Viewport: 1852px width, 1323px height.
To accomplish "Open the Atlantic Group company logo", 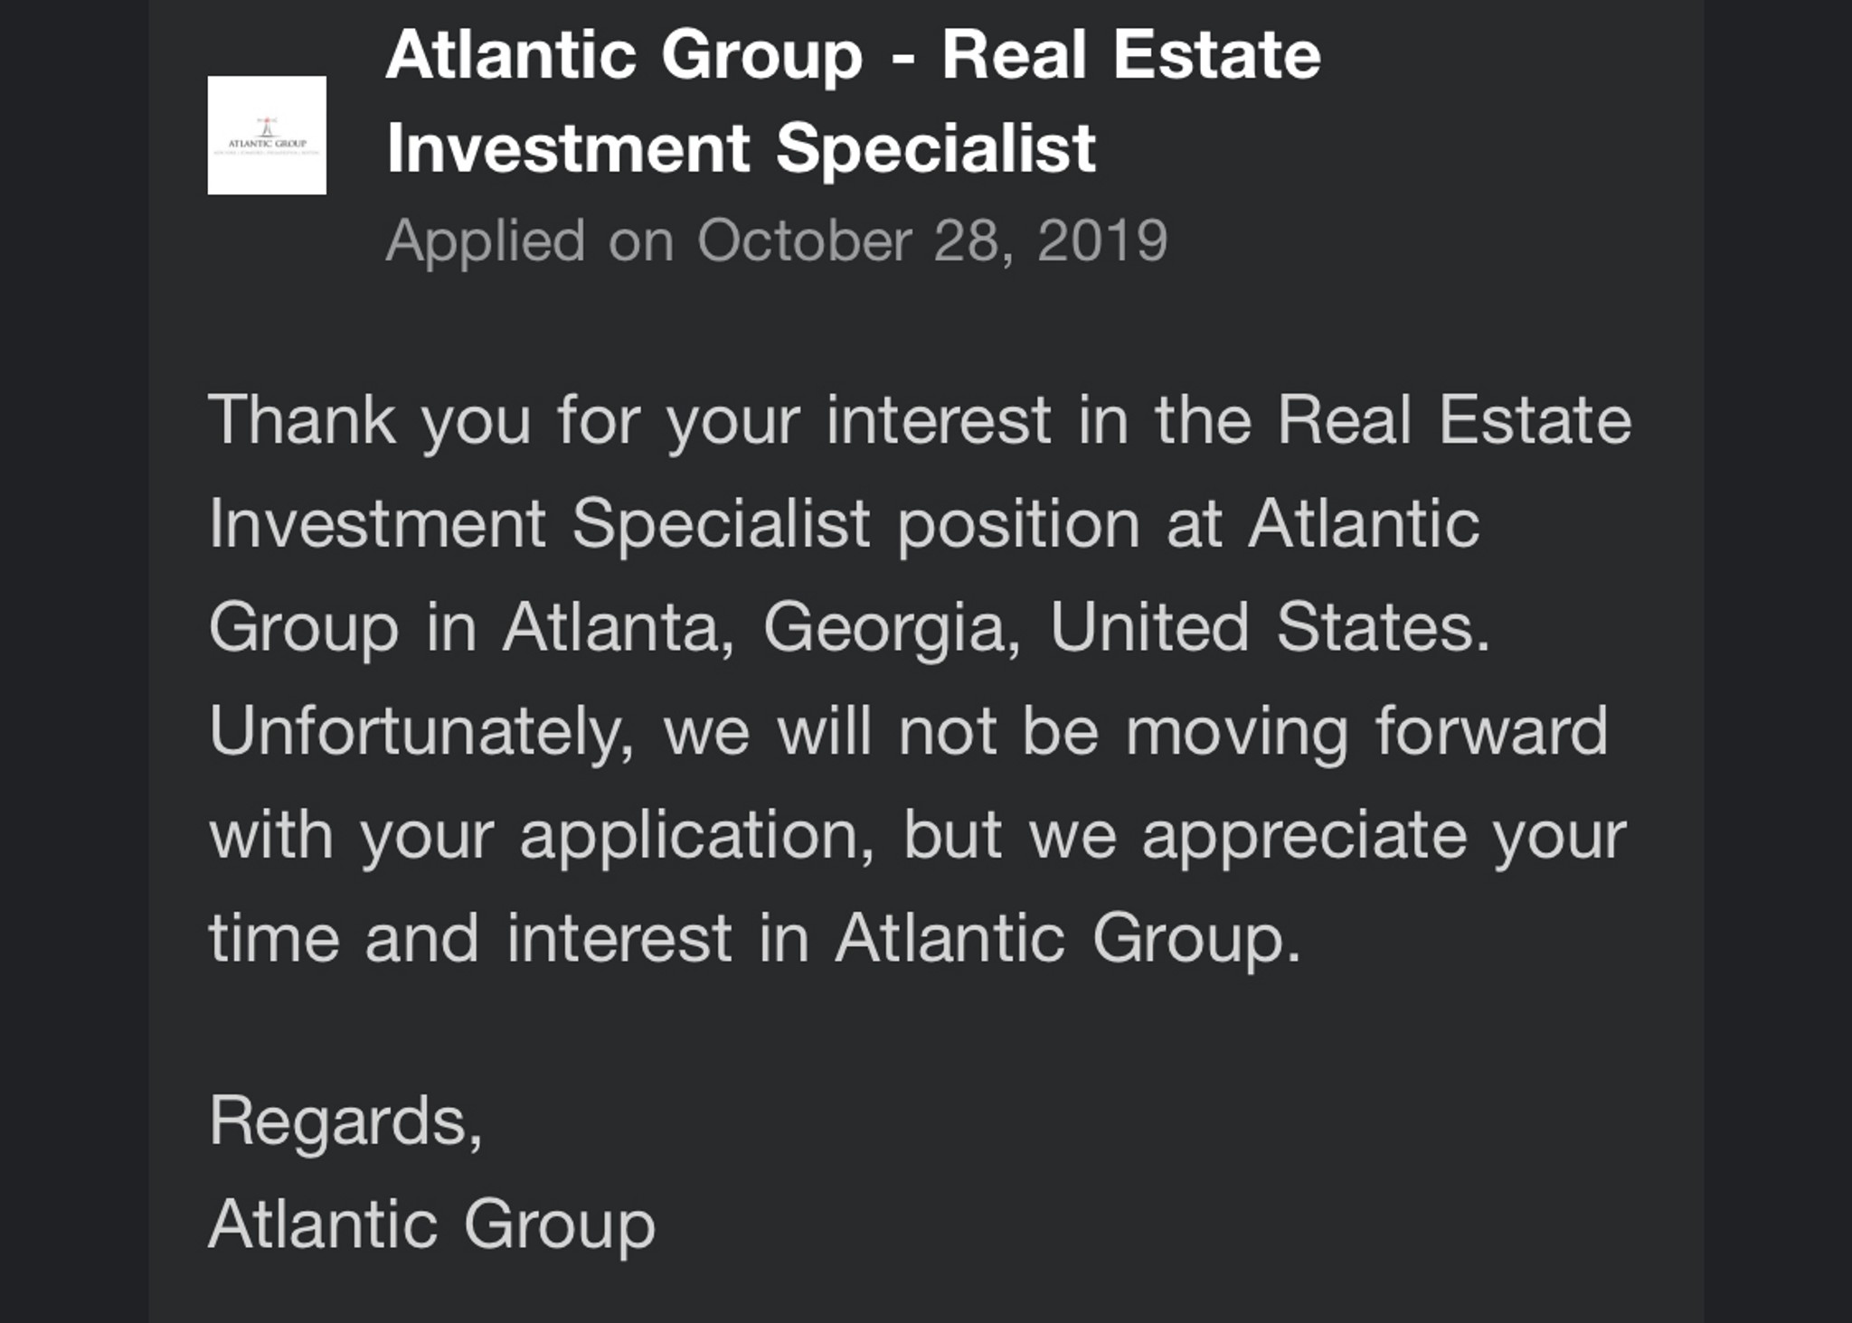I will tap(267, 135).
